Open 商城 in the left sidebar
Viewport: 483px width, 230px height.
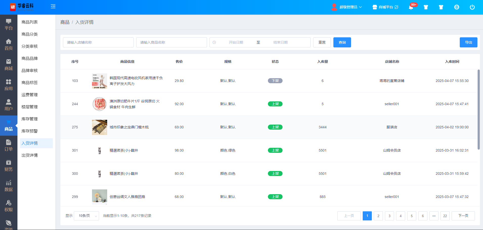[x=9, y=65]
